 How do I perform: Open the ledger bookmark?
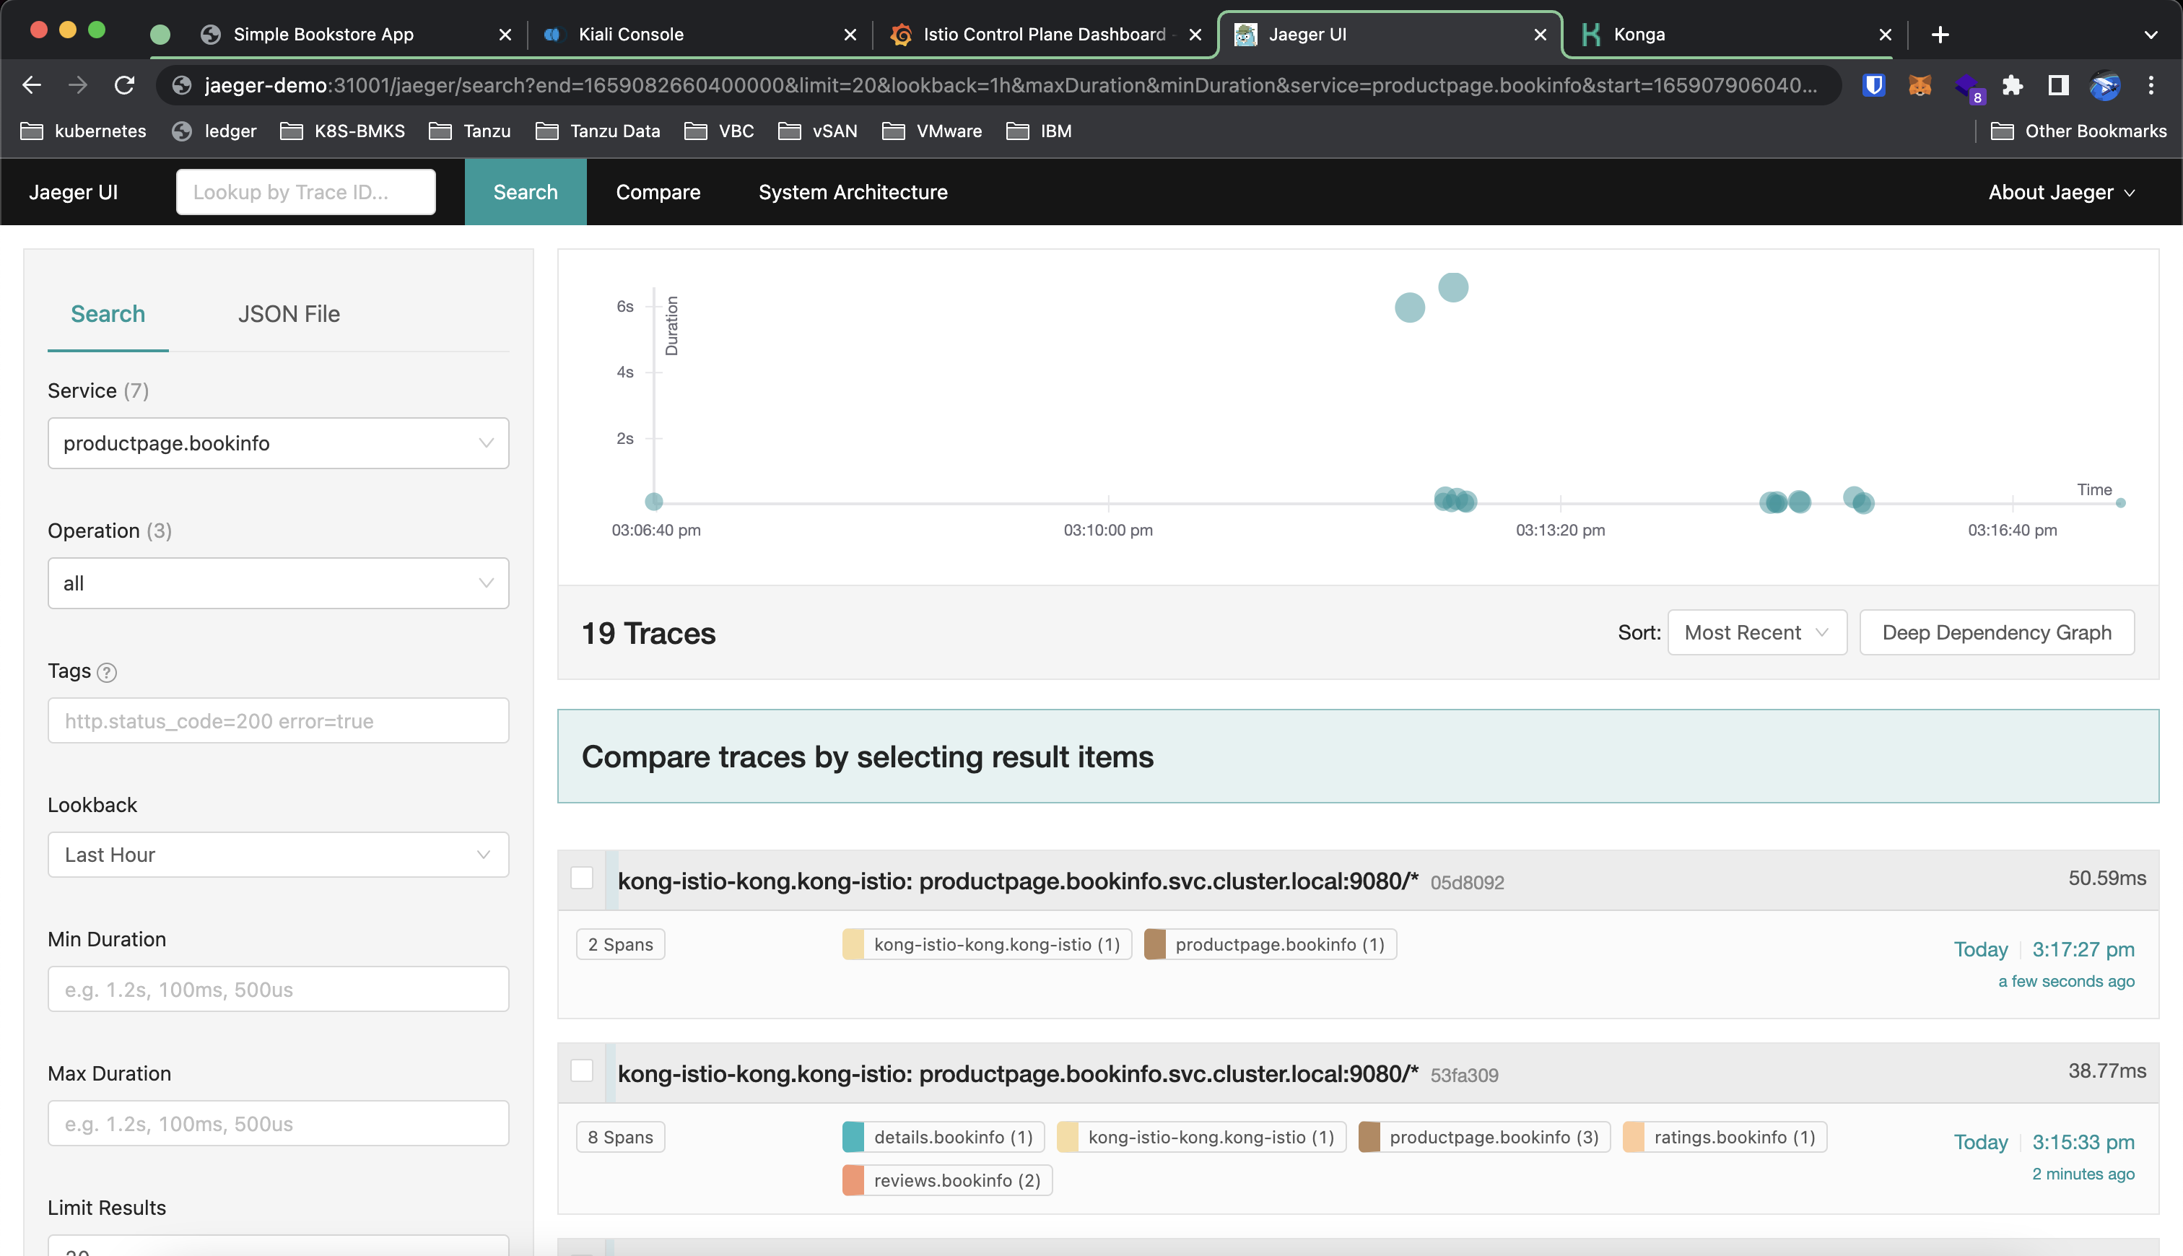point(215,131)
